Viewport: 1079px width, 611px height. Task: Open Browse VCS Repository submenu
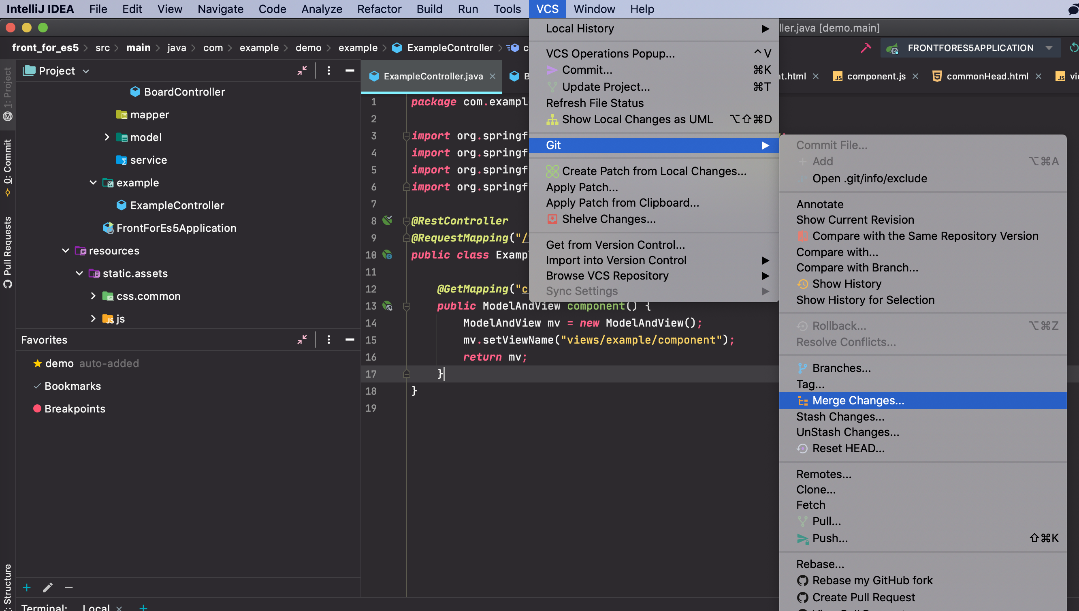654,276
